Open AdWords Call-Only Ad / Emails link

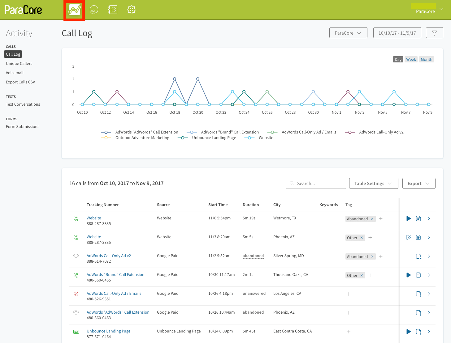tap(114, 293)
